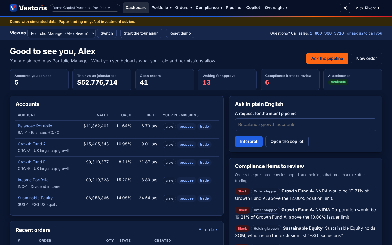
Task: Click the Interpret button
Action: pos(249,142)
